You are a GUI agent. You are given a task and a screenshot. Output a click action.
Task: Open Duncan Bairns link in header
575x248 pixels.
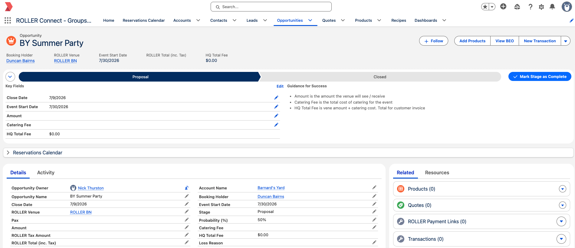(x=21, y=61)
